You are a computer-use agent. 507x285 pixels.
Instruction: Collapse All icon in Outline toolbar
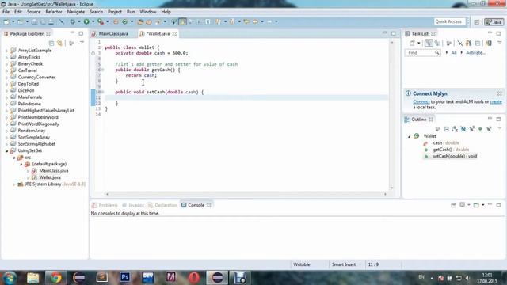coord(446,129)
